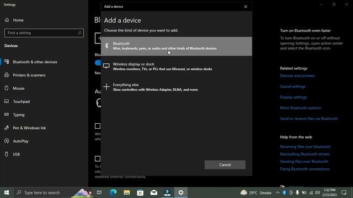The image size is (353, 198).
Task: Open Receiving files over bluetooth help link
Action: pyautogui.click(x=305, y=147)
